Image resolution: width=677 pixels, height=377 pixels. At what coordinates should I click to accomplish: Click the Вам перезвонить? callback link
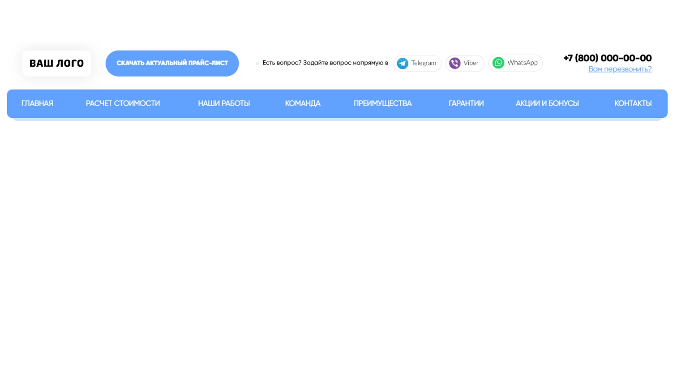pos(620,69)
